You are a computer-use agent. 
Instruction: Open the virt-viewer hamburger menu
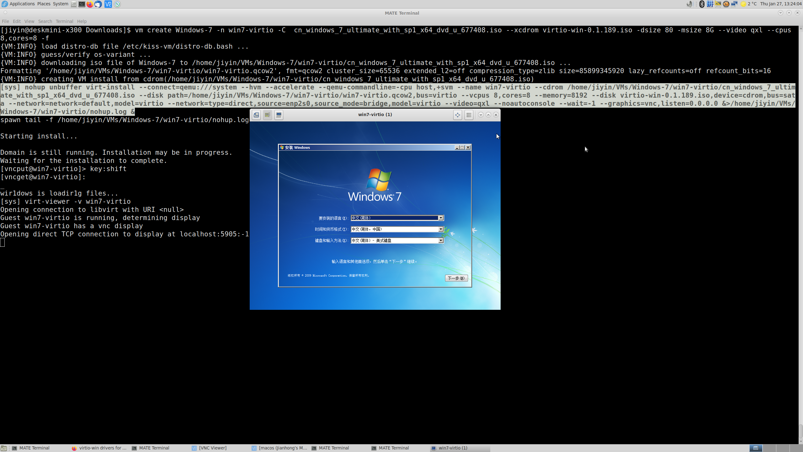[x=469, y=115]
